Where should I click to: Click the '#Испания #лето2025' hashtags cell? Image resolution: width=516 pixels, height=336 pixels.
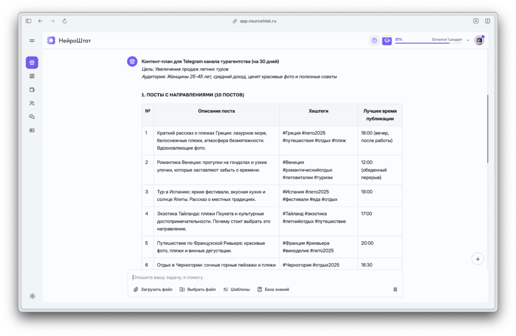(318, 195)
